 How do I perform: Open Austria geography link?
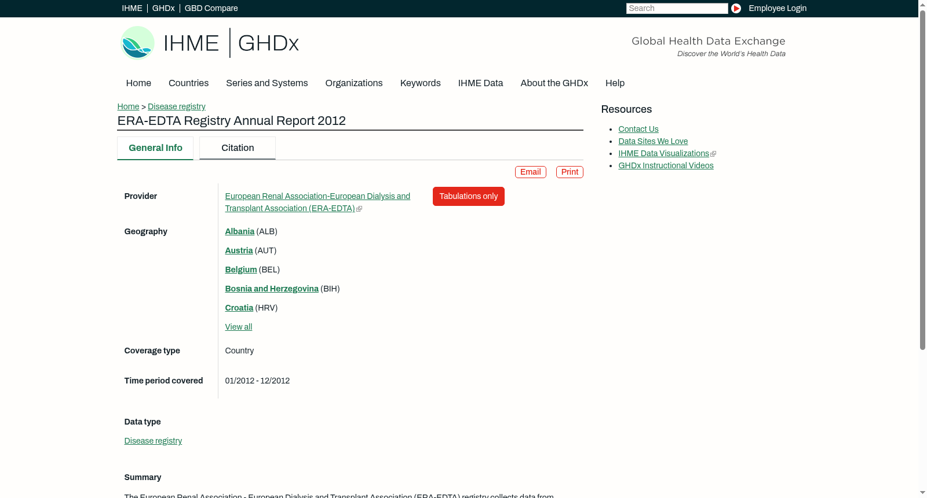coord(239,250)
